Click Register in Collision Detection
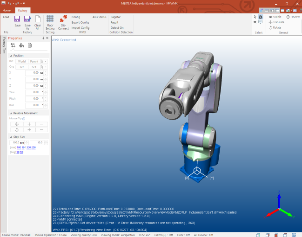This screenshot has height=237, width=302. pyautogui.click(x=115, y=17)
